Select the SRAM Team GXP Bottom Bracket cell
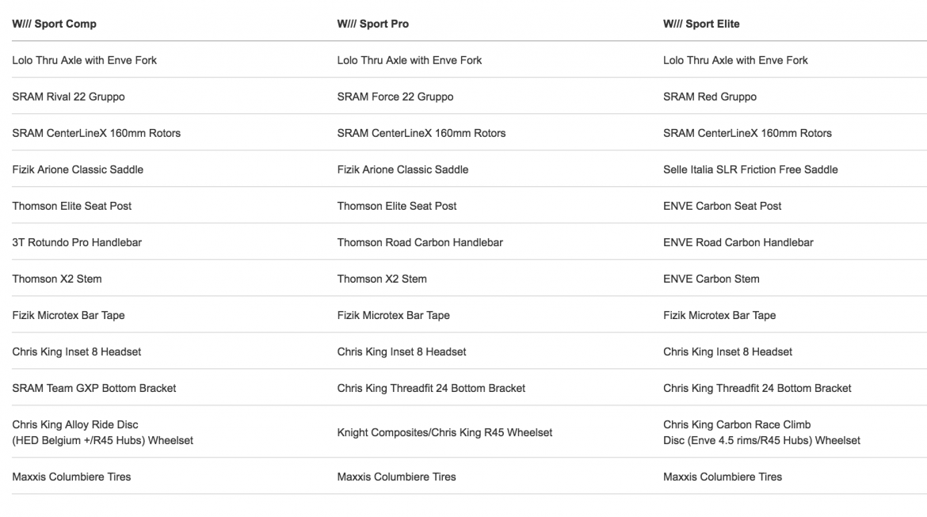 (x=94, y=388)
